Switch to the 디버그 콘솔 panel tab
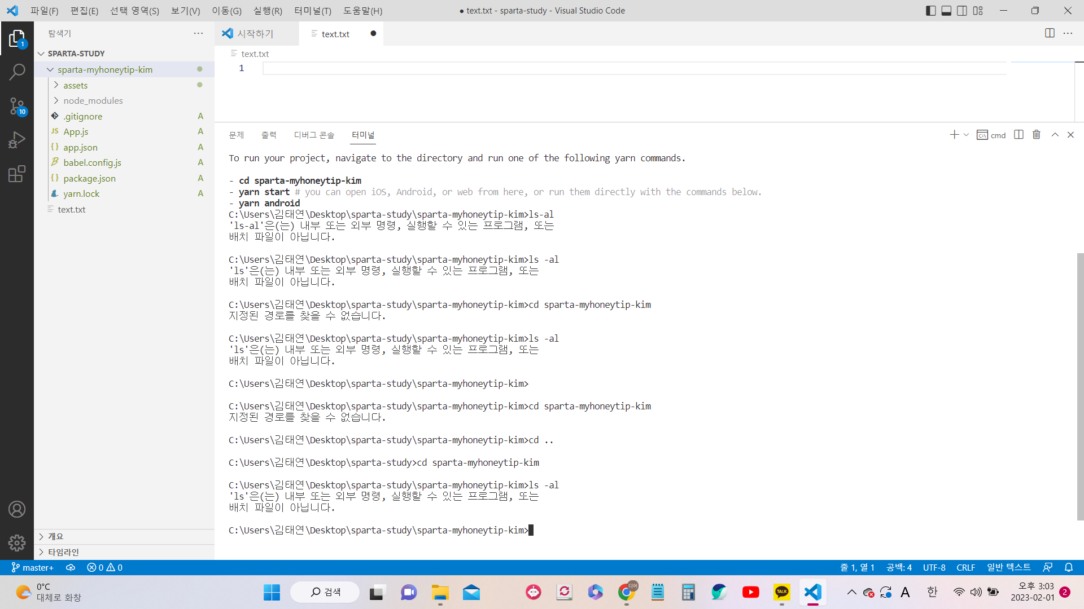The height and width of the screenshot is (609, 1084). click(x=314, y=135)
